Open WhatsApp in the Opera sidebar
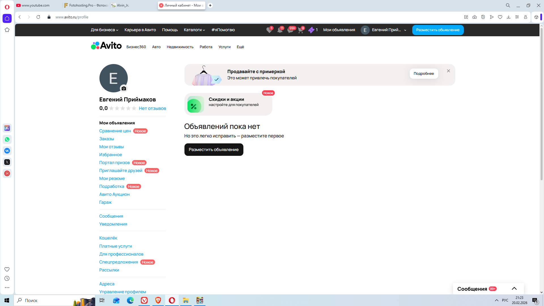This screenshot has width=544, height=306. [x=7, y=139]
